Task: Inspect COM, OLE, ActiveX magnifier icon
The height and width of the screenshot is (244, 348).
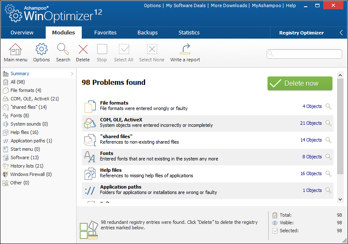Action: point(328,123)
